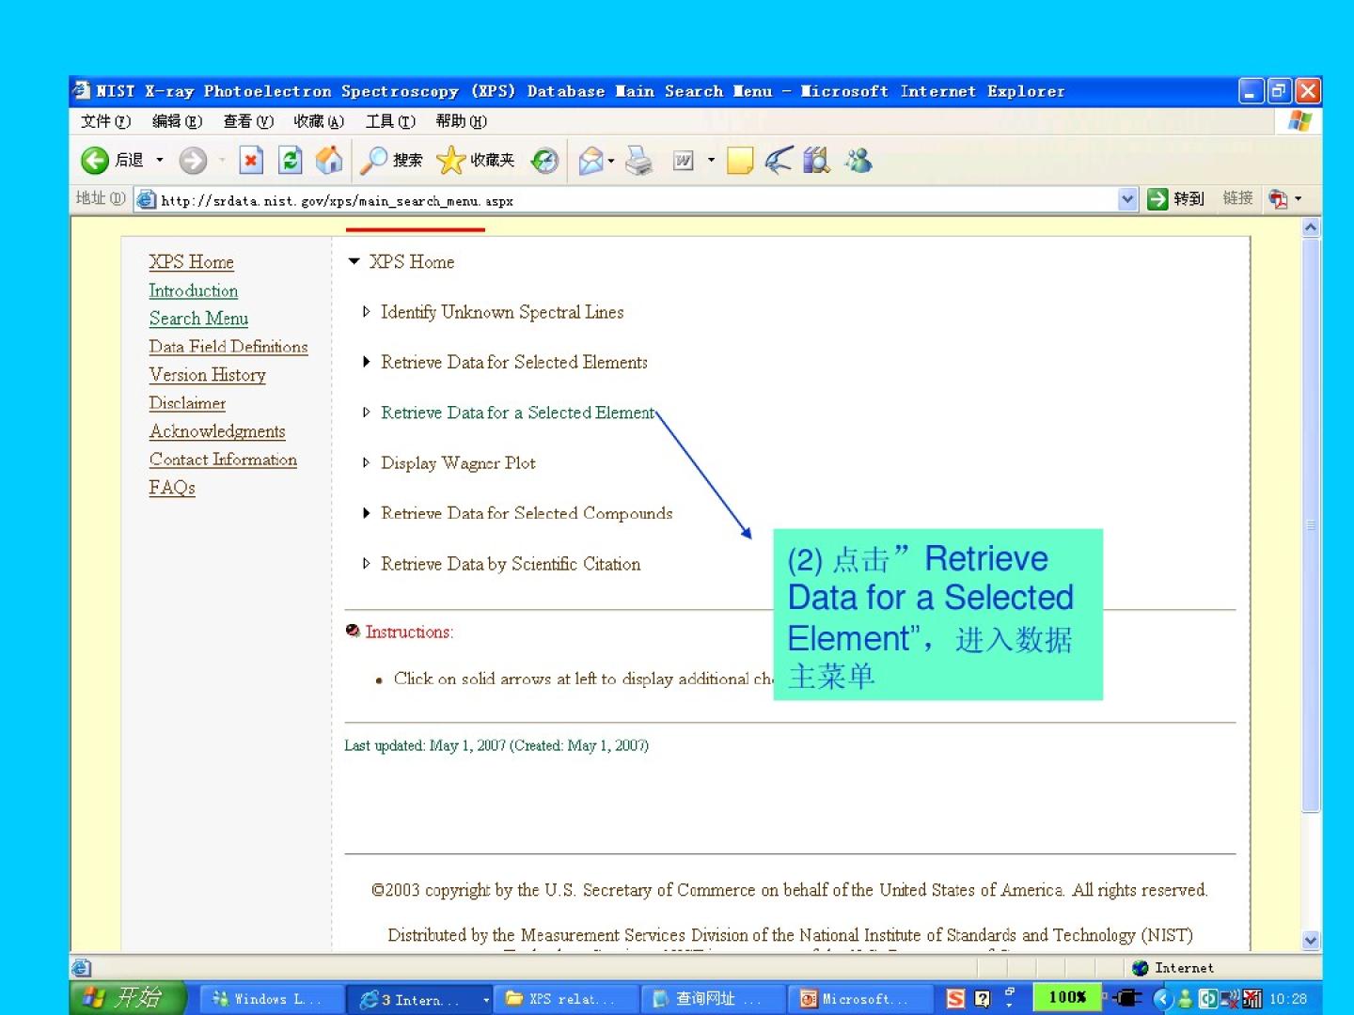The image size is (1354, 1015).
Task: Click Retrieve Data for a Selected Element link
Action: click(517, 413)
